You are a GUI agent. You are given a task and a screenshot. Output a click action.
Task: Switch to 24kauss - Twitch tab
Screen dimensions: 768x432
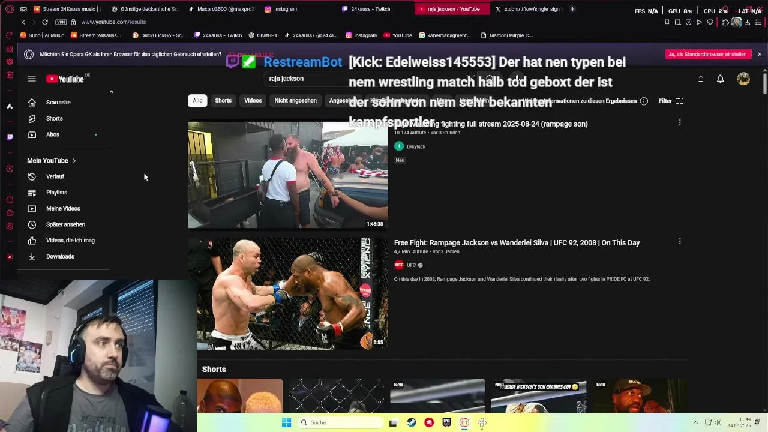coord(374,9)
